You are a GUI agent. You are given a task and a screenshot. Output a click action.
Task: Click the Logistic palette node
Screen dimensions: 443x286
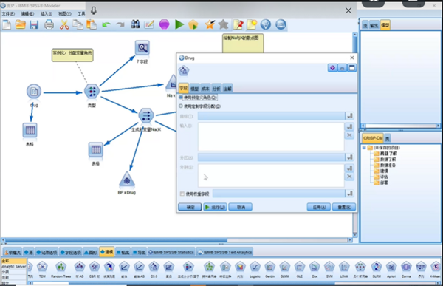click(255, 267)
